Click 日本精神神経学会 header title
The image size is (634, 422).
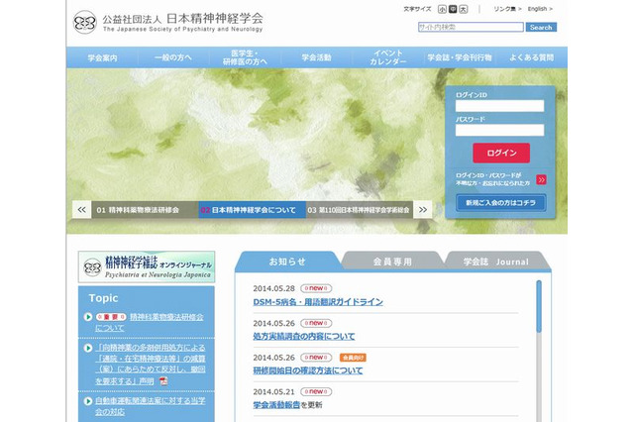(x=215, y=19)
